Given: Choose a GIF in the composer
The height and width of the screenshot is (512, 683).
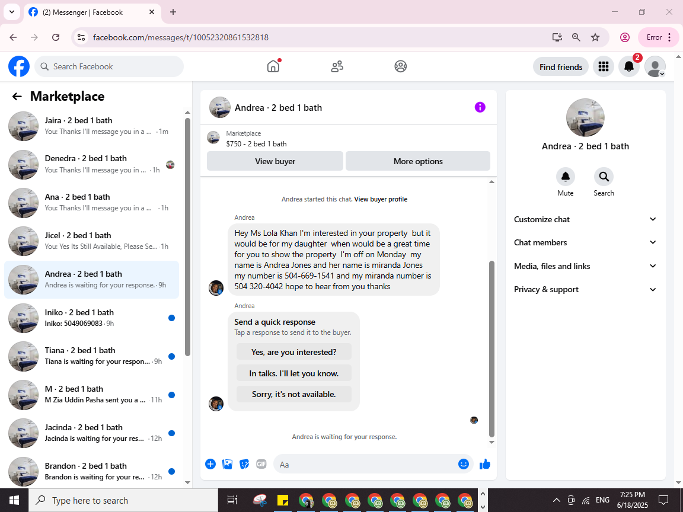Looking at the screenshot, I should click(261, 464).
